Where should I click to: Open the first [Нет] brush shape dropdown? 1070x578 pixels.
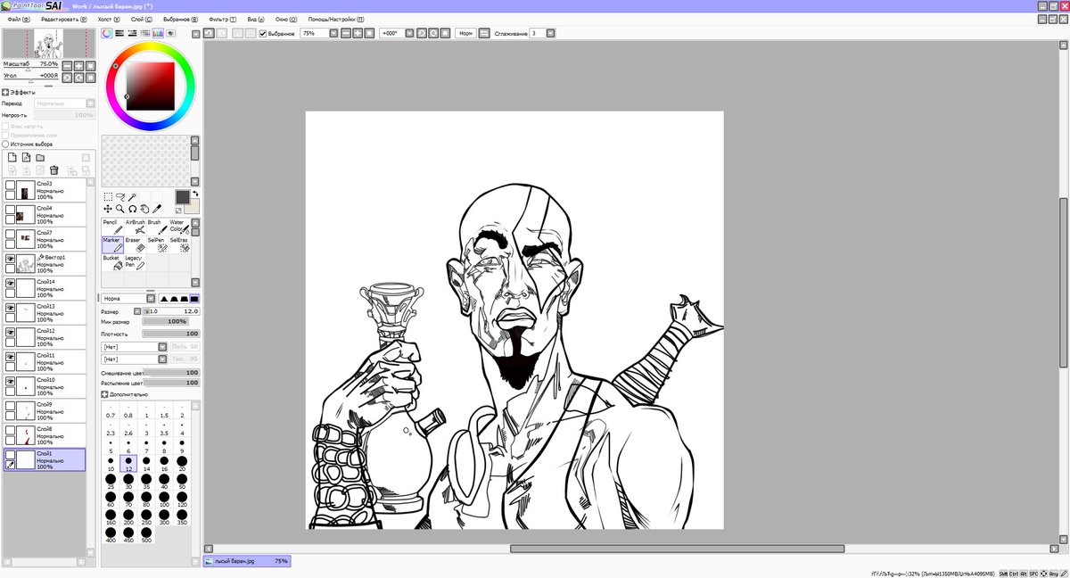pyautogui.click(x=162, y=347)
